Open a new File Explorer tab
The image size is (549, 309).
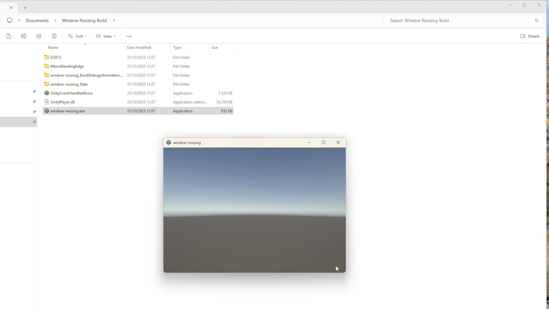click(25, 7)
